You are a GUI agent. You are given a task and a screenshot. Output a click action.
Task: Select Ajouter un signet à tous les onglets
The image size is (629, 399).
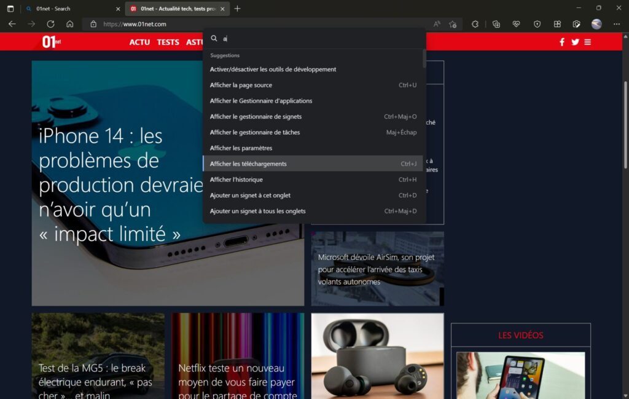coord(313,211)
